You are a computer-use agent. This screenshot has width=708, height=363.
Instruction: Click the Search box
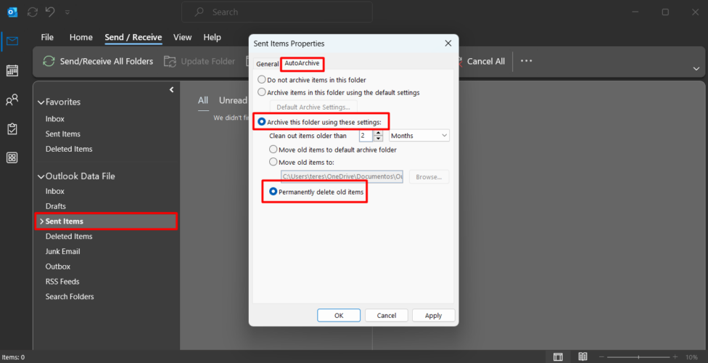(x=277, y=12)
